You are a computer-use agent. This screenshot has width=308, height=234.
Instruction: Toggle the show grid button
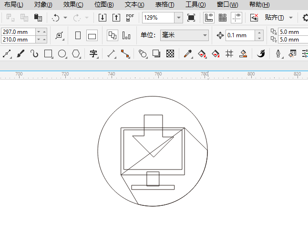click(223, 18)
